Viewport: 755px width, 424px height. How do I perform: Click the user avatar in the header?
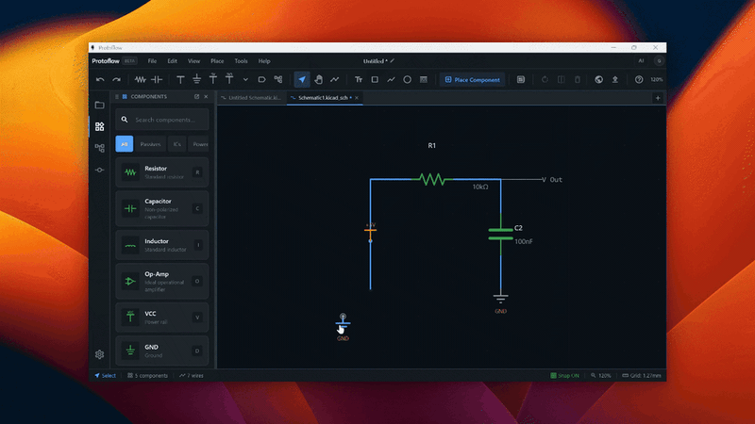pyautogui.click(x=659, y=61)
